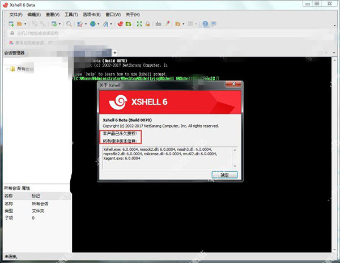Open the 关于(H) menu
Image resolution: width=340 pixels, height=263 pixels.
pyautogui.click(x=133, y=15)
